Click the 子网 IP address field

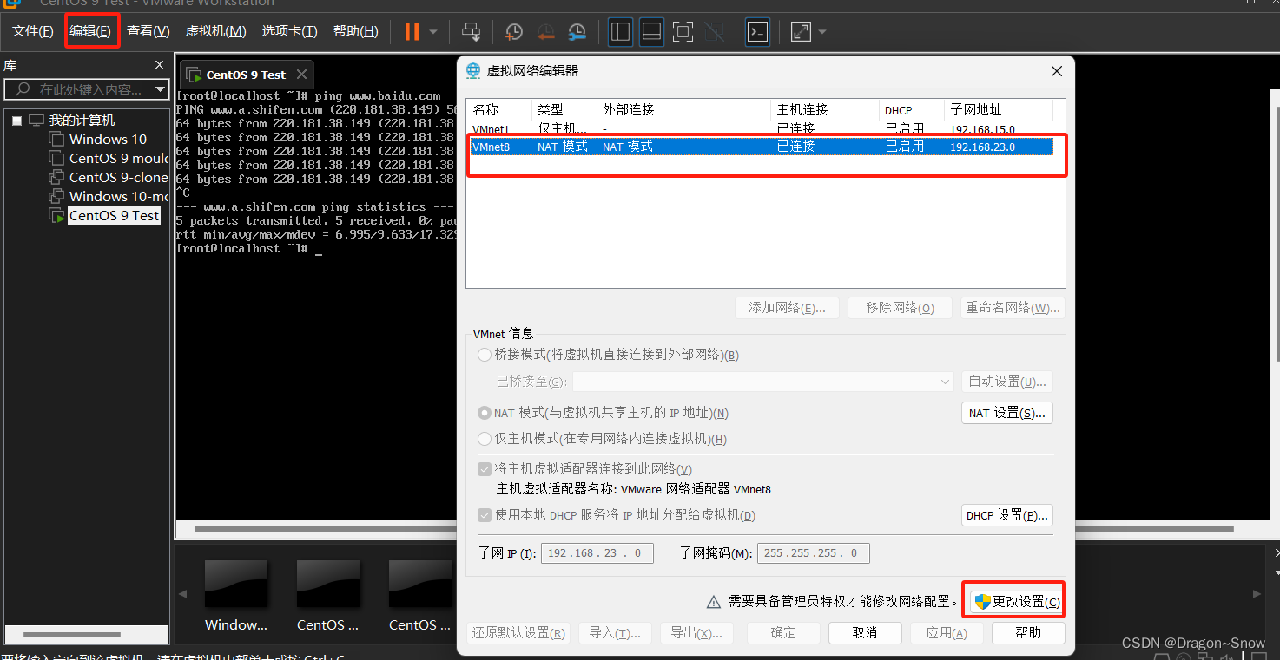tap(597, 553)
